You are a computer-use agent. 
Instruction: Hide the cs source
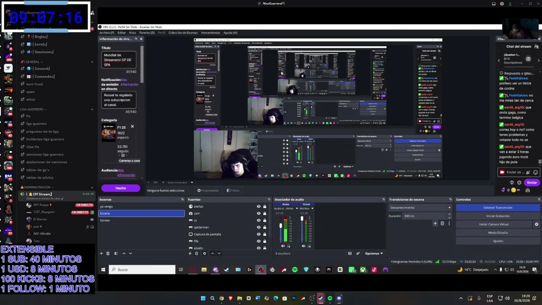click(x=259, y=220)
